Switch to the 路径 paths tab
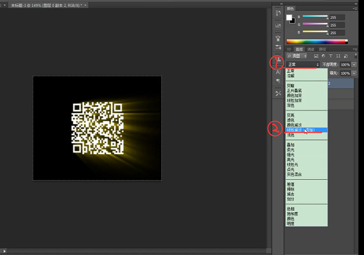This screenshot has width=364, height=255. [322, 49]
